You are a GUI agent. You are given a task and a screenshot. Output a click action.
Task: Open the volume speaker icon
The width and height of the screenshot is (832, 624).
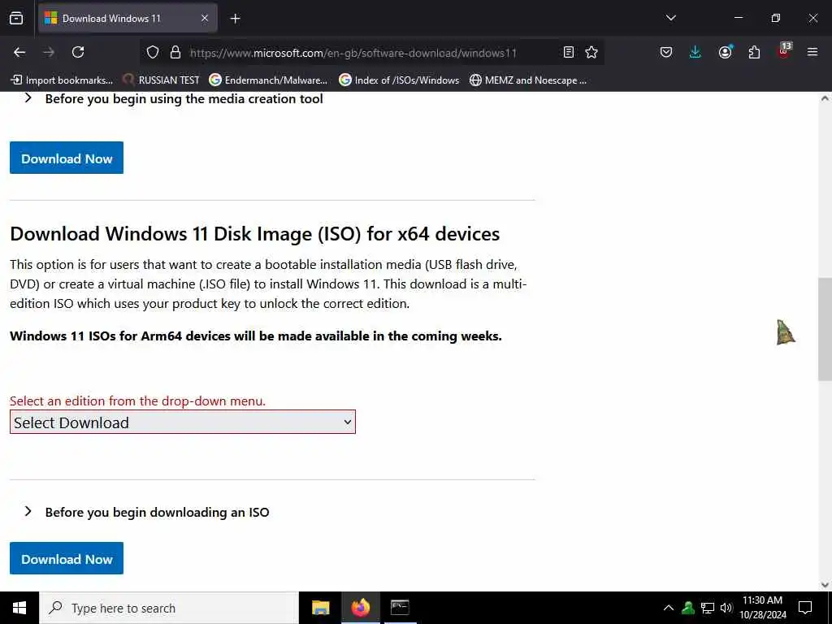[x=726, y=608]
